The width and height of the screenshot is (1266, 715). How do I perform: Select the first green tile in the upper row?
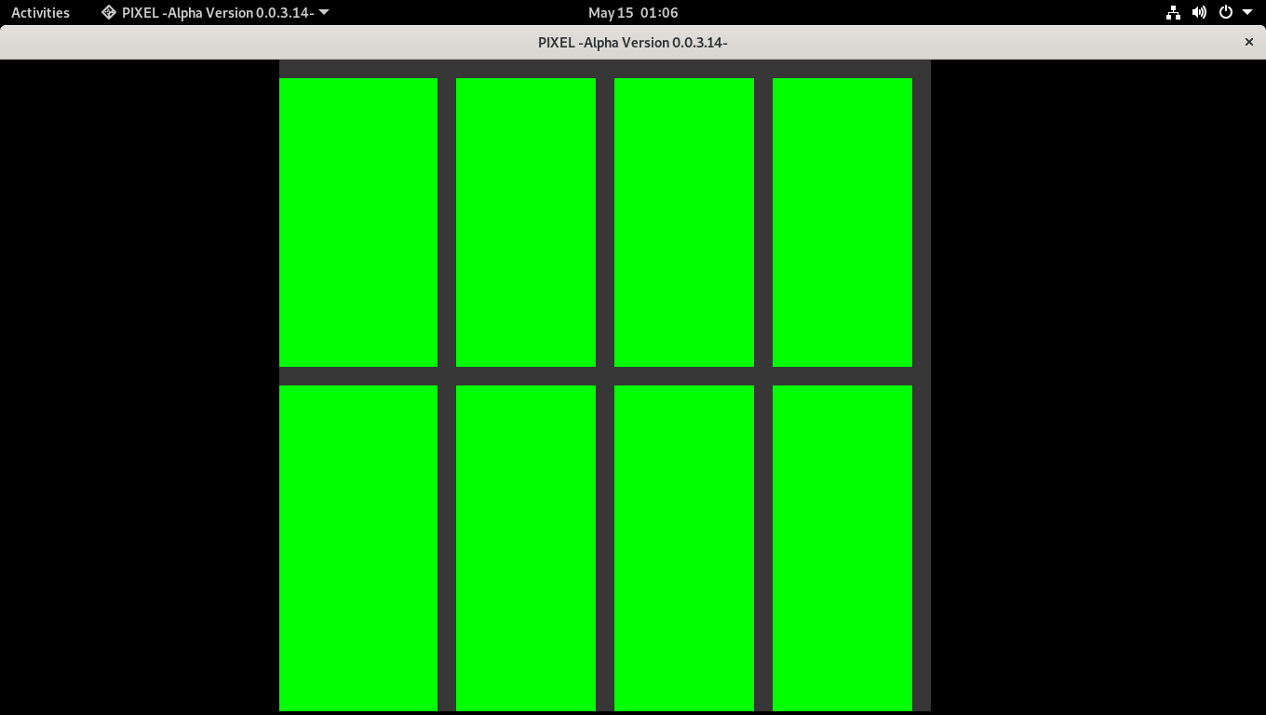tap(358, 223)
